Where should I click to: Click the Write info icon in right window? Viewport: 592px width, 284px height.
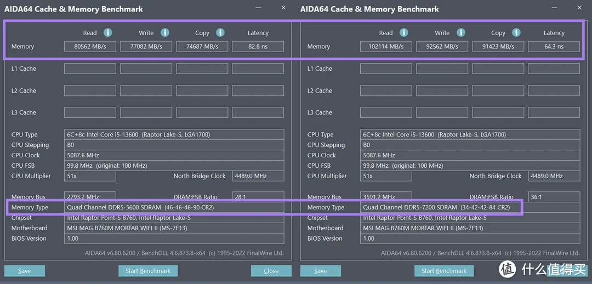pos(461,32)
